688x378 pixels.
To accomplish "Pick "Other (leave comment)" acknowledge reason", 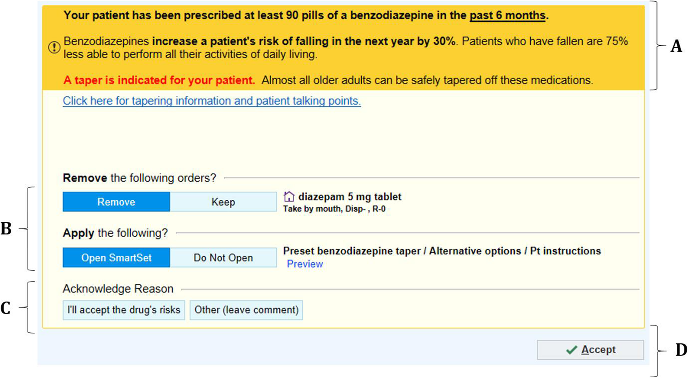I will (x=246, y=310).
